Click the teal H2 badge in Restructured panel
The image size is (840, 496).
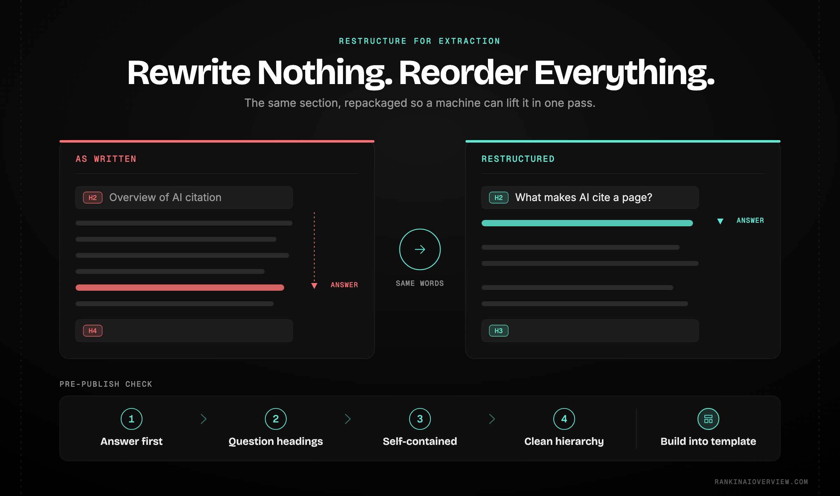[499, 198]
